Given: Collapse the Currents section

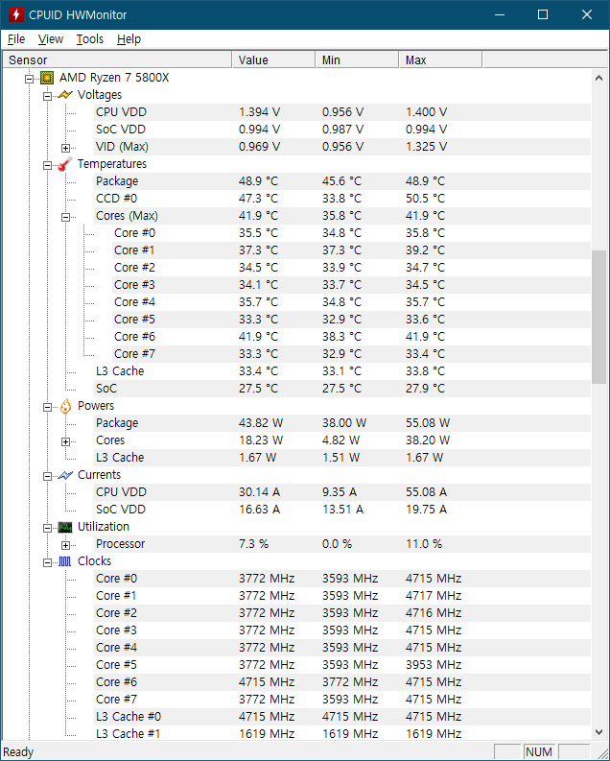Looking at the screenshot, I should point(48,476).
